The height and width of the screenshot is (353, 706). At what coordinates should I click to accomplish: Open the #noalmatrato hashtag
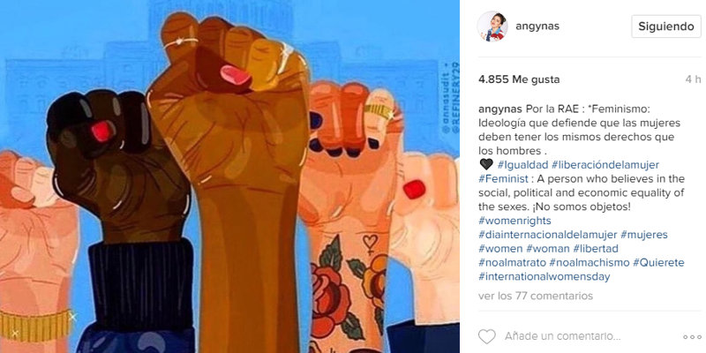tap(513, 262)
